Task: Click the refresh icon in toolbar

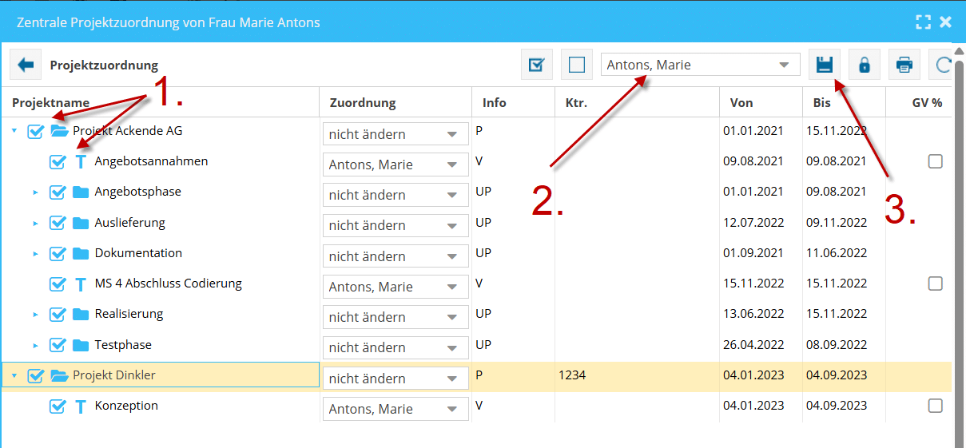Action: (941, 65)
